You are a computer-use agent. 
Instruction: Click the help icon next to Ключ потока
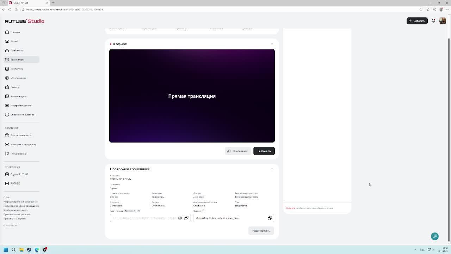click(138, 211)
